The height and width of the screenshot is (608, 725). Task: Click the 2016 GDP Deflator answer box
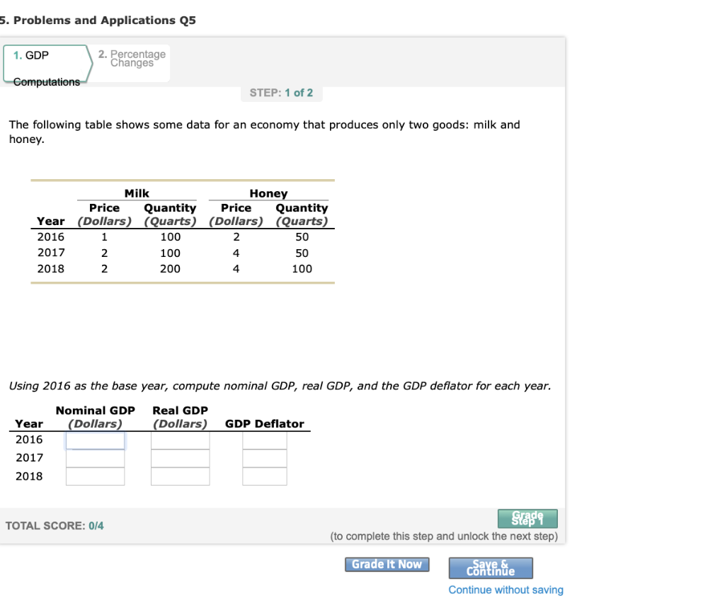264,439
